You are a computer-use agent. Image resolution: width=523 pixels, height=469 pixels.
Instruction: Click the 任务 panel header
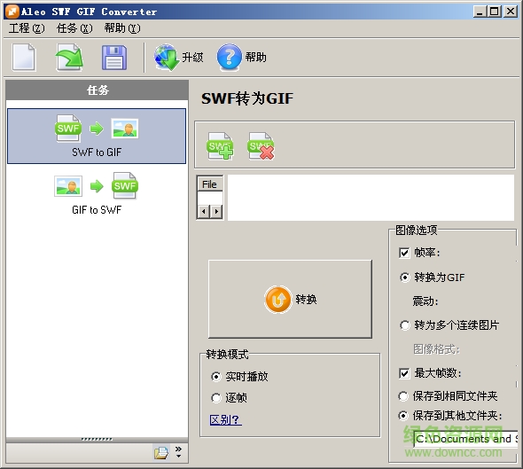click(98, 90)
